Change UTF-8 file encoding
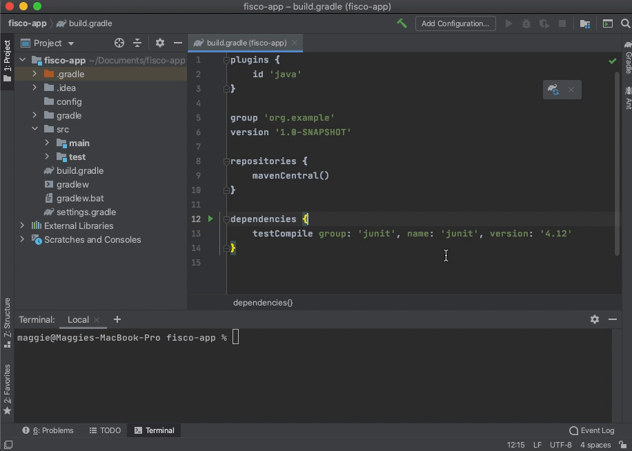This screenshot has height=451, width=632. [x=561, y=445]
